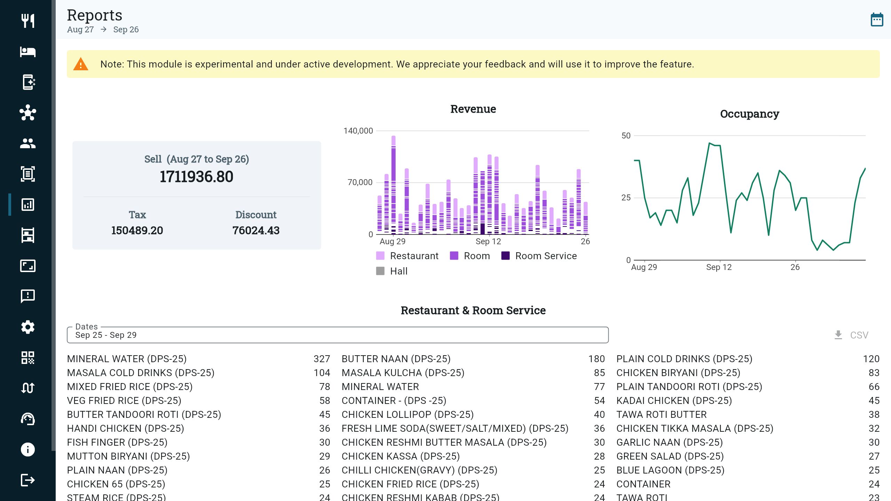
Task: Click the Hall legend gray swatch
Action: pos(380,271)
